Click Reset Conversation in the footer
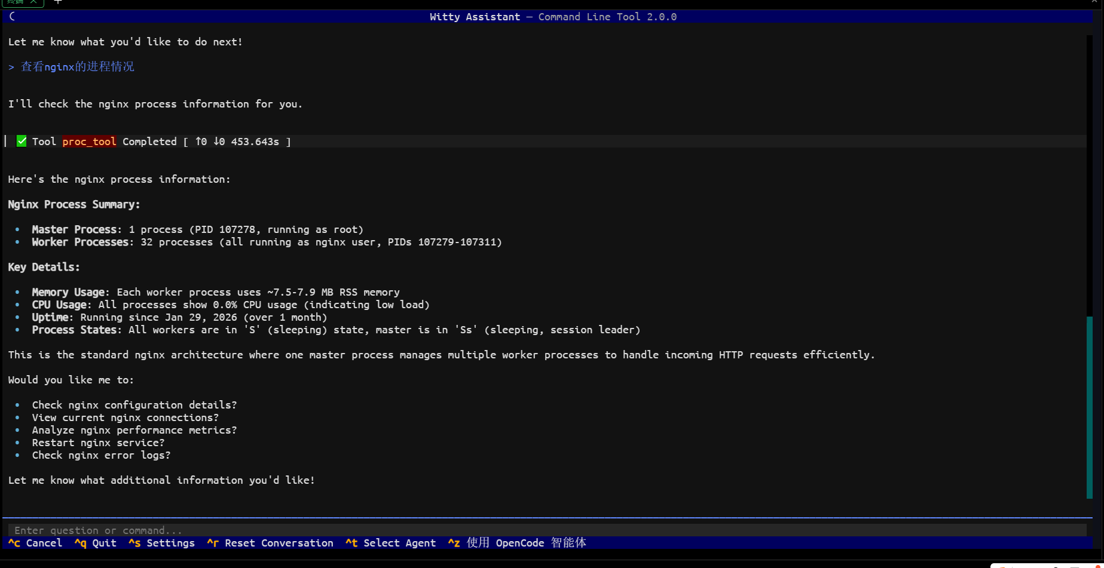The height and width of the screenshot is (568, 1104). coord(270,543)
